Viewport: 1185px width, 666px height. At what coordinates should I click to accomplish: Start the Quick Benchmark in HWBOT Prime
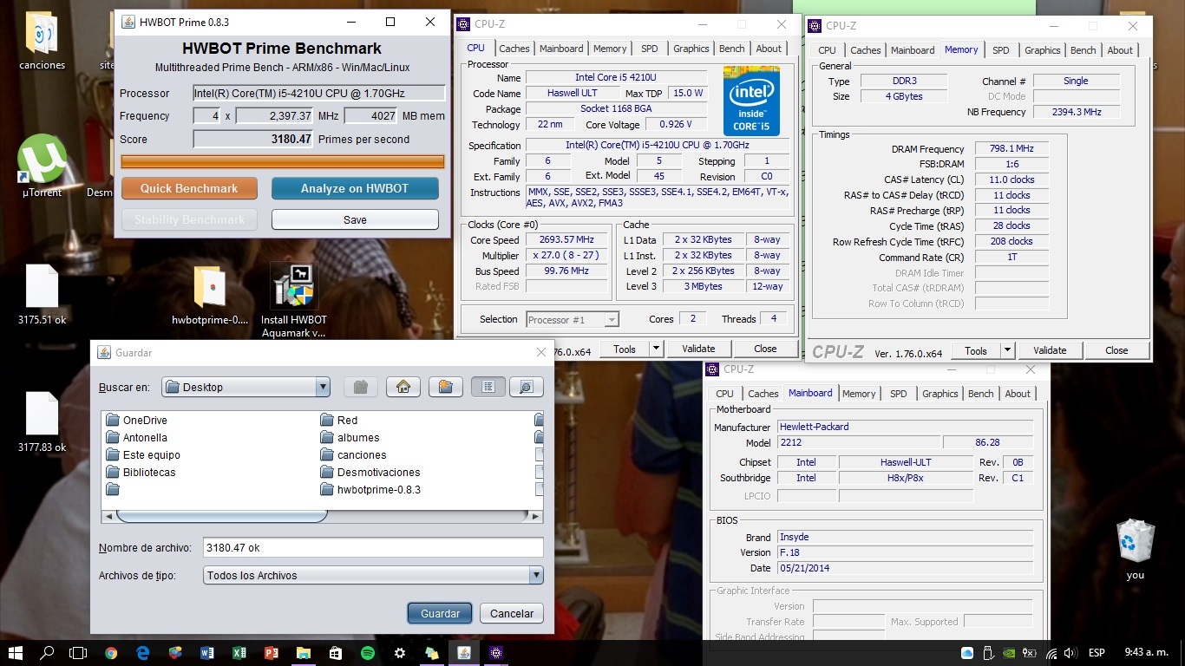[x=189, y=188]
